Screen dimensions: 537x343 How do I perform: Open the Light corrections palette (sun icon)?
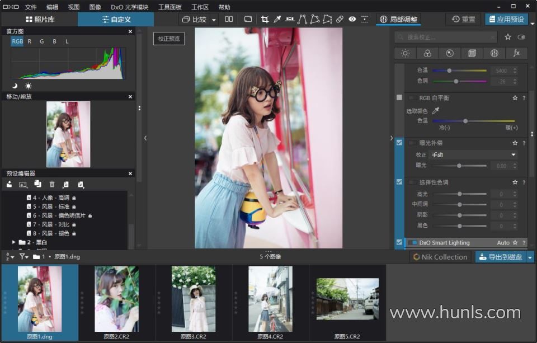(405, 53)
